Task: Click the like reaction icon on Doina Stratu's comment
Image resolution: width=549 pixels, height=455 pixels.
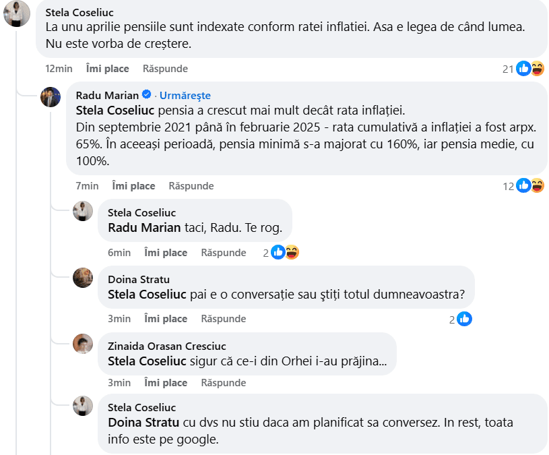Action: pyautogui.click(x=464, y=320)
